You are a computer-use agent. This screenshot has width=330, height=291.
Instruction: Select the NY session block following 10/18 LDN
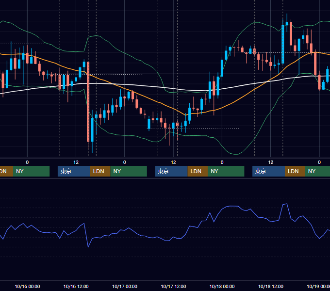(317, 171)
